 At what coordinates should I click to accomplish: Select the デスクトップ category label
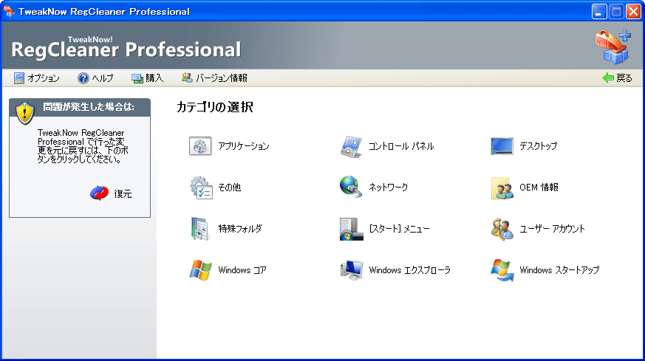pyautogui.click(x=539, y=146)
